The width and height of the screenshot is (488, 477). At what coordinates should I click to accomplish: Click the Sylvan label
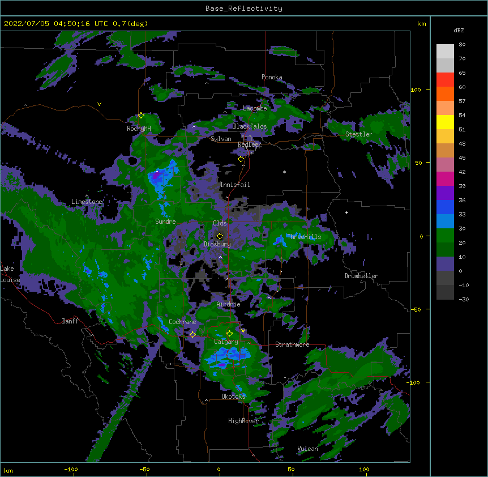(221, 139)
